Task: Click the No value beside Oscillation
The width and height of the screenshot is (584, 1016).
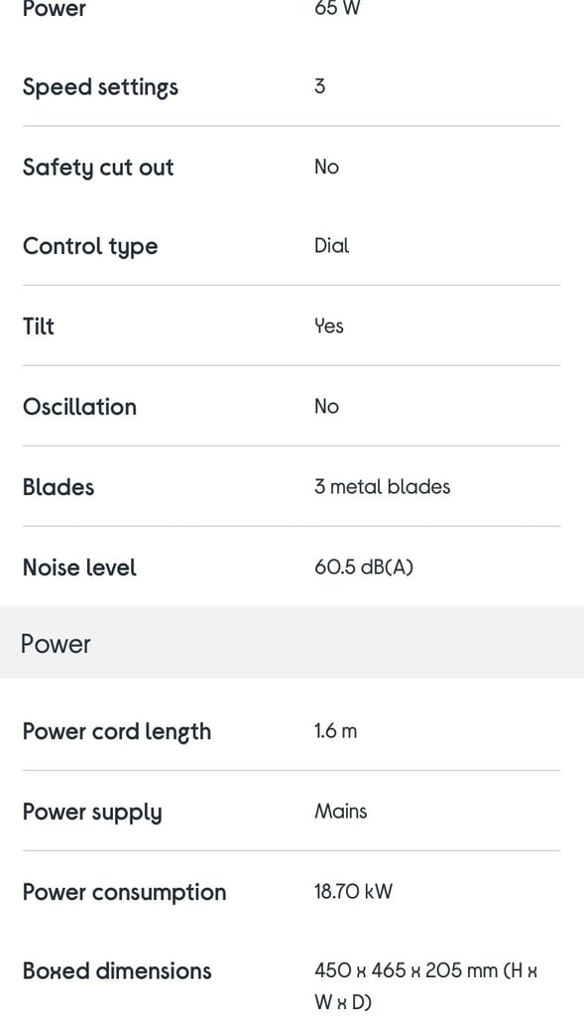Action: 326,406
